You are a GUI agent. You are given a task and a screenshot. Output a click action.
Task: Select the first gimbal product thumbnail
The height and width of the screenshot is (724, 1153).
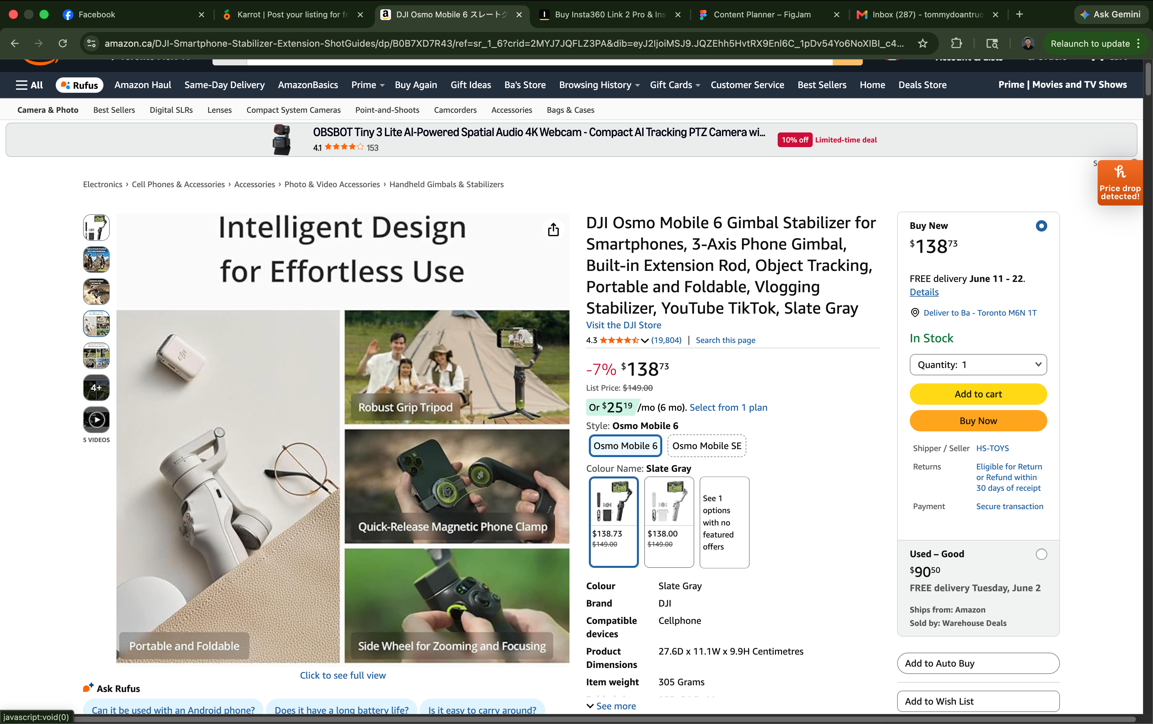(x=96, y=228)
